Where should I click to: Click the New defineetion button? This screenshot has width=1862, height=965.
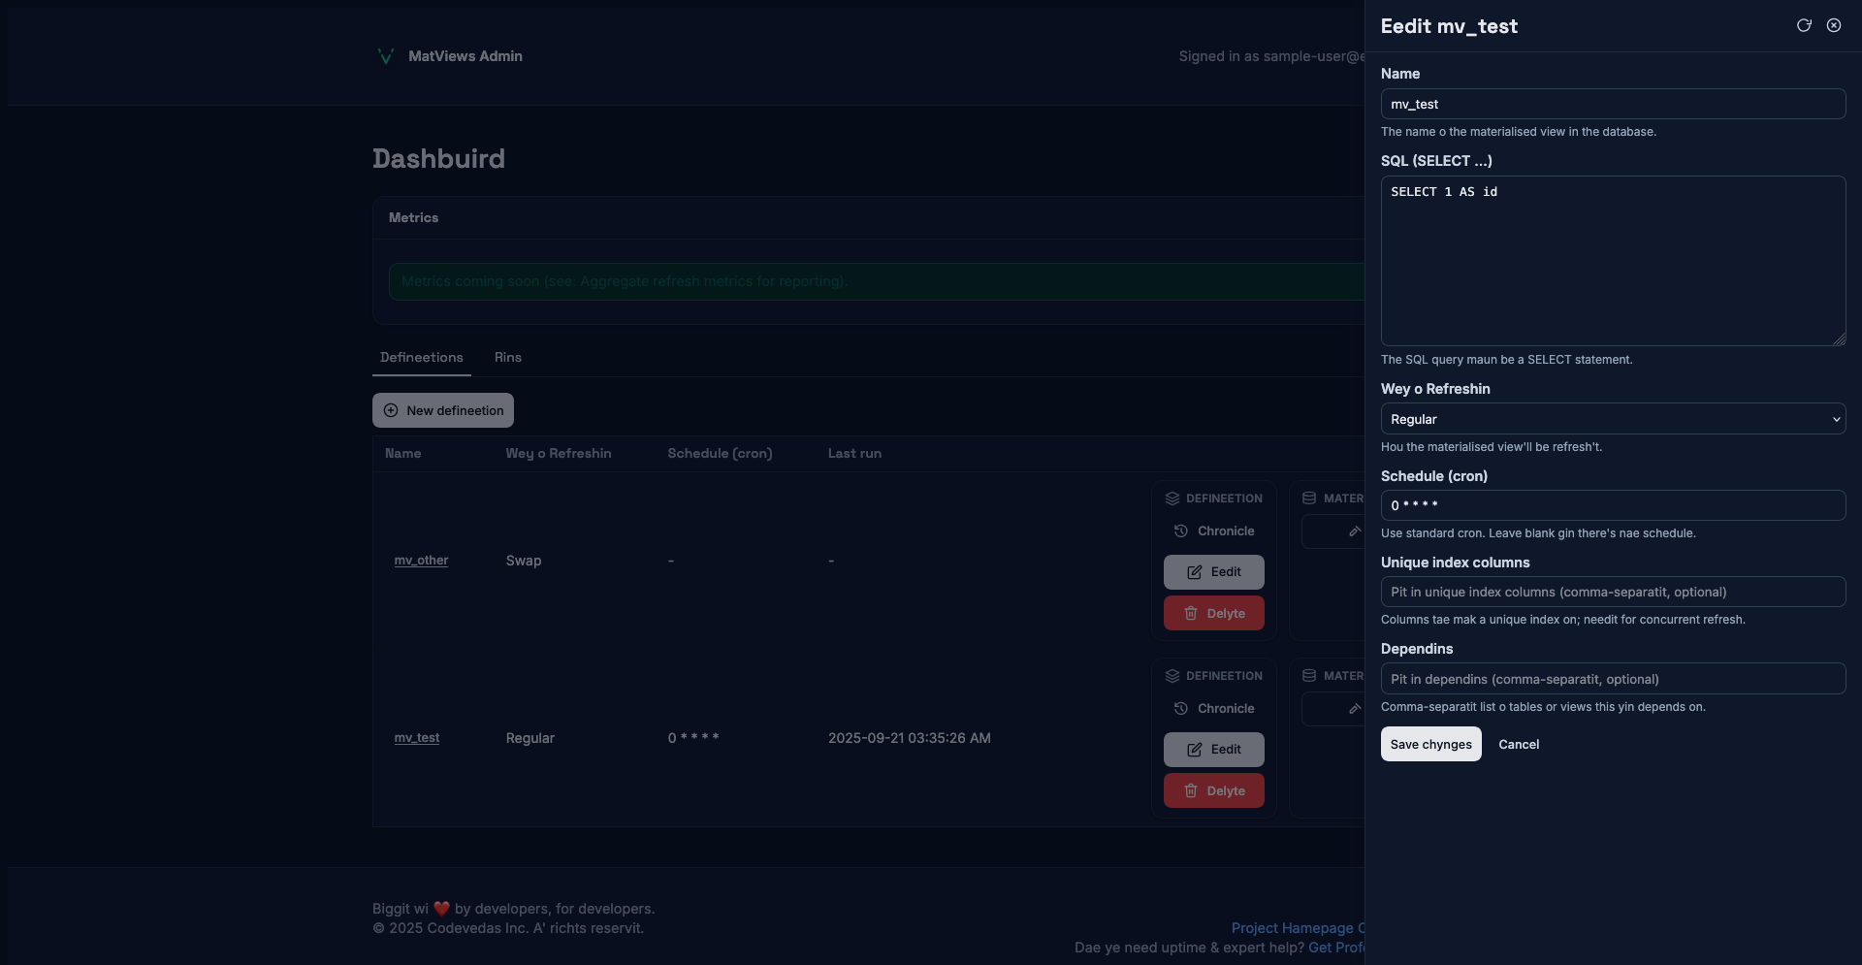click(443, 411)
